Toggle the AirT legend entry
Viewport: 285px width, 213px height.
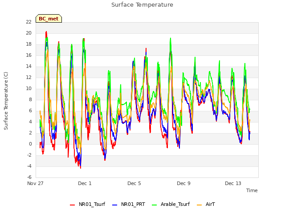pos(206,204)
